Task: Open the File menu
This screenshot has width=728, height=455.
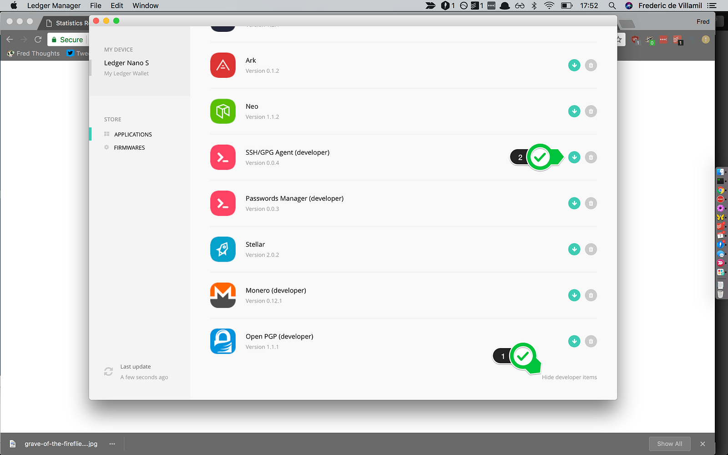Action: 96,5
